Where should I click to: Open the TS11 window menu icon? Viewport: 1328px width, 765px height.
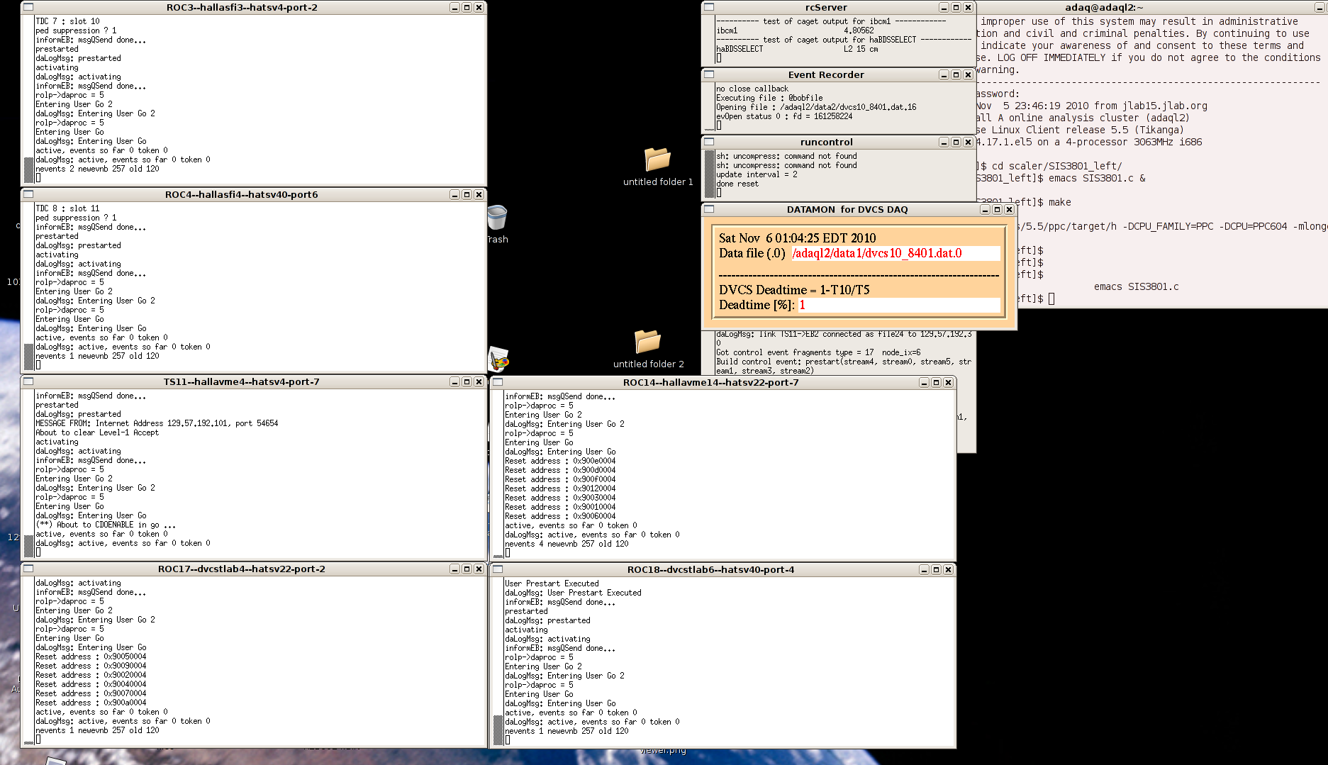28,381
